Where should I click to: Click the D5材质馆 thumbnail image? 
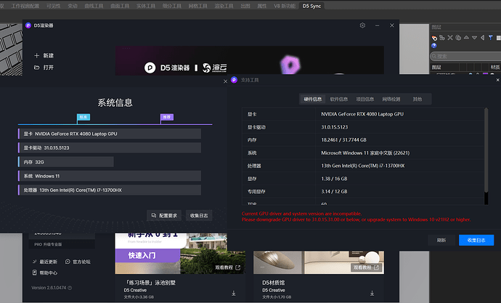319,262
